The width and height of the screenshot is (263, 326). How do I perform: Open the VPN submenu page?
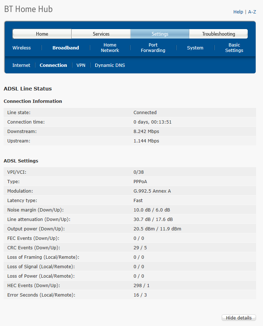81,65
